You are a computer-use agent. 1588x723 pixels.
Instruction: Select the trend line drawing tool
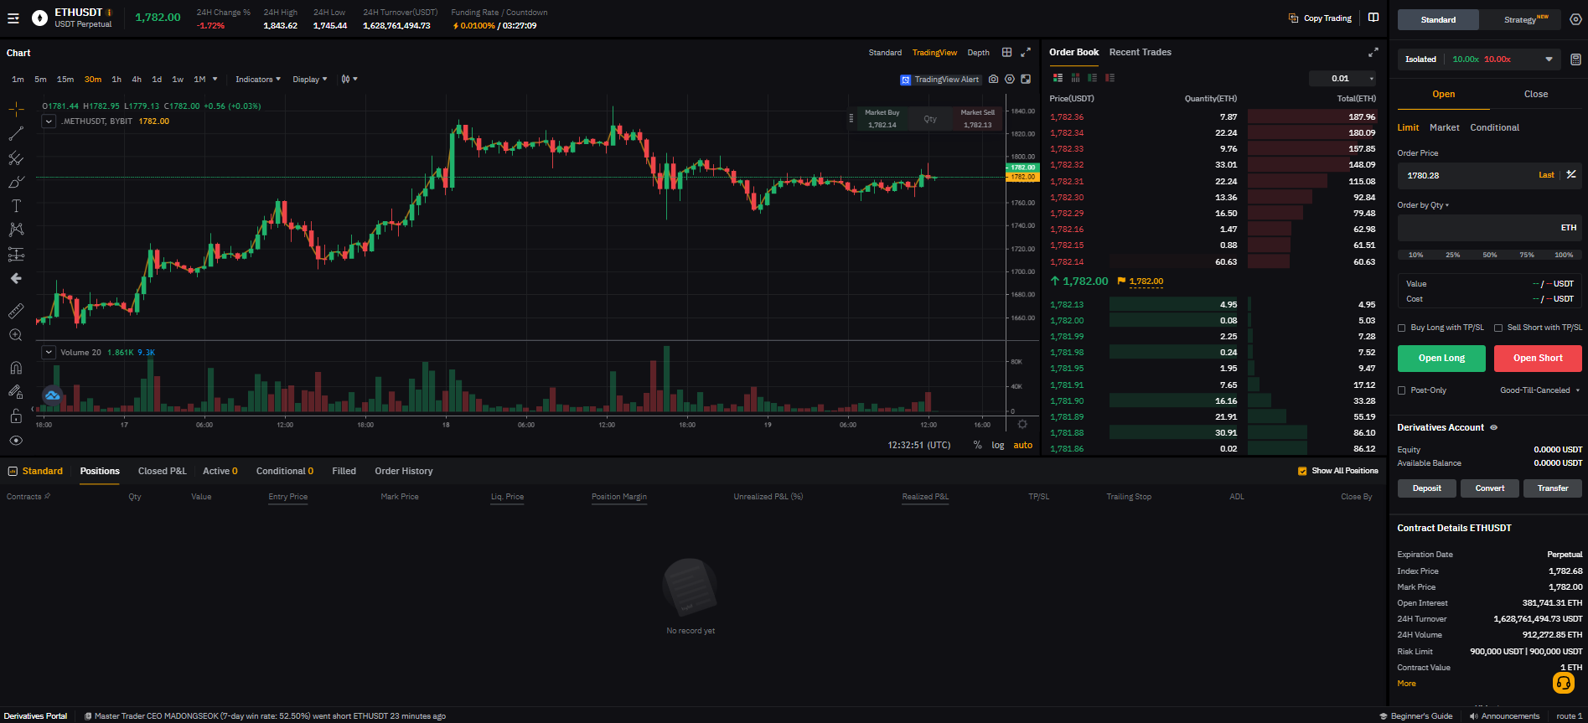16,134
